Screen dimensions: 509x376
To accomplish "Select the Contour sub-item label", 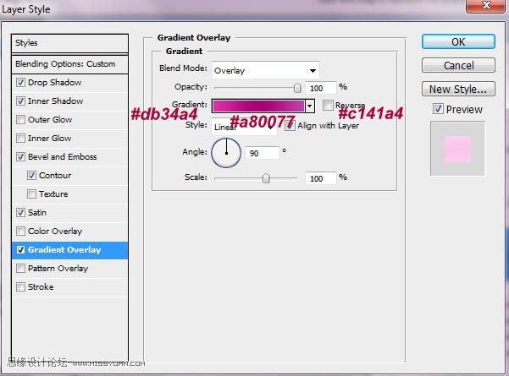I will point(55,176).
